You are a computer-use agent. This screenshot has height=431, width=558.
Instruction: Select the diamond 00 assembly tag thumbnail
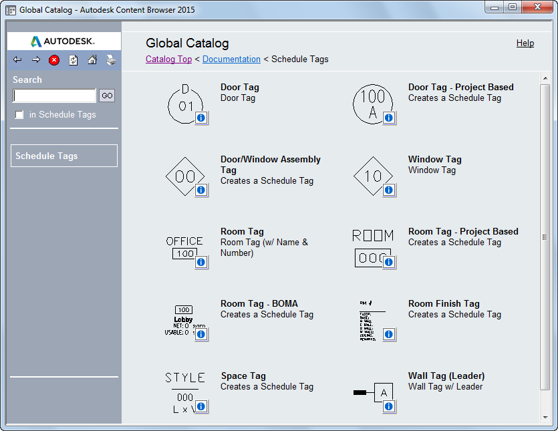185,176
